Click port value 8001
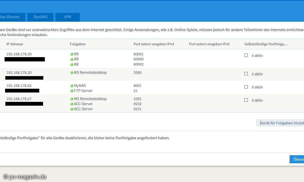 click(x=138, y=86)
